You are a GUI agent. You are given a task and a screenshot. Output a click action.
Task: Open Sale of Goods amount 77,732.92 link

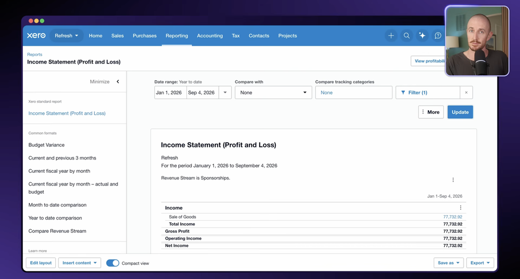[452, 216]
